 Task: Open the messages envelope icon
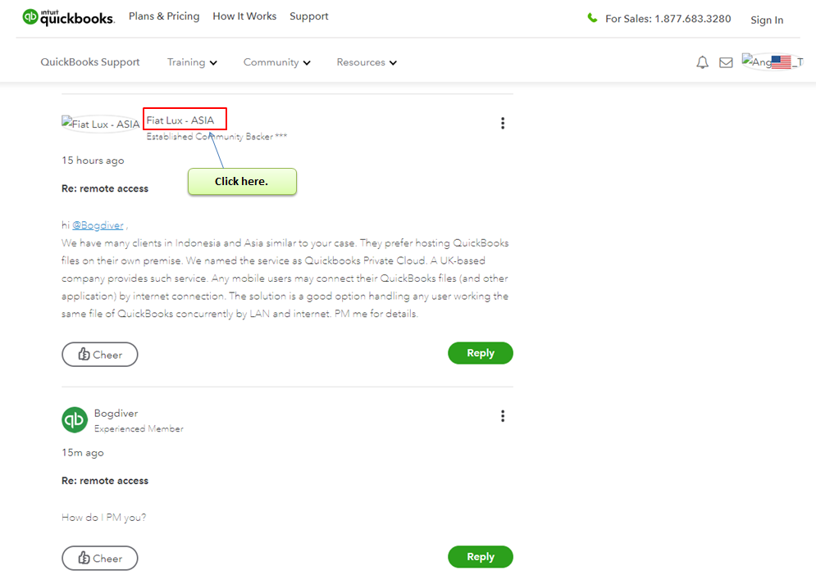tap(726, 63)
